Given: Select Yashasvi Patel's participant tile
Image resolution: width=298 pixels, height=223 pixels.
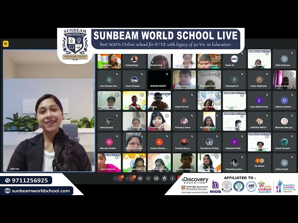Looking at the screenshot, I should coord(234,142).
